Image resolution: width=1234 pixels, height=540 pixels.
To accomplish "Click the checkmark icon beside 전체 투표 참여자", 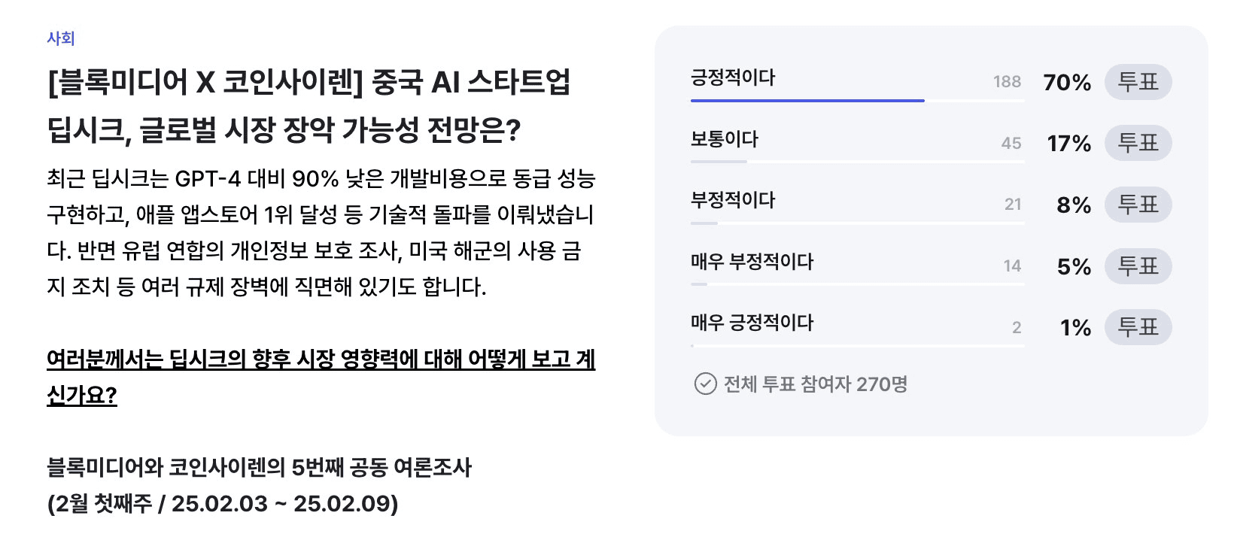I will (x=705, y=384).
